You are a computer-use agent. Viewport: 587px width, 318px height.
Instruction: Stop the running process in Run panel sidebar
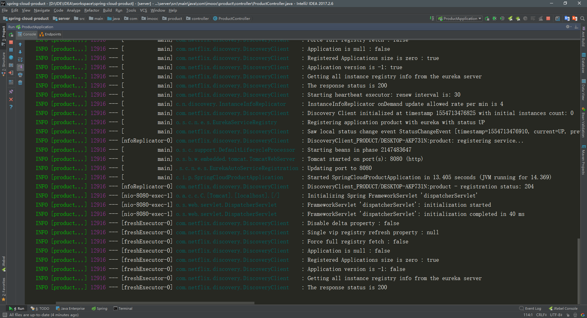click(x=11, y=42)
